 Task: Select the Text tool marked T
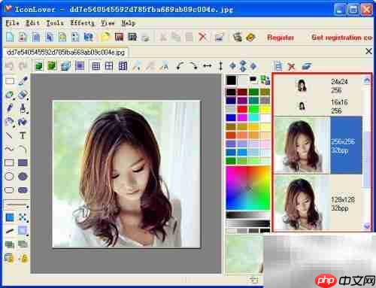coord(23,135)
